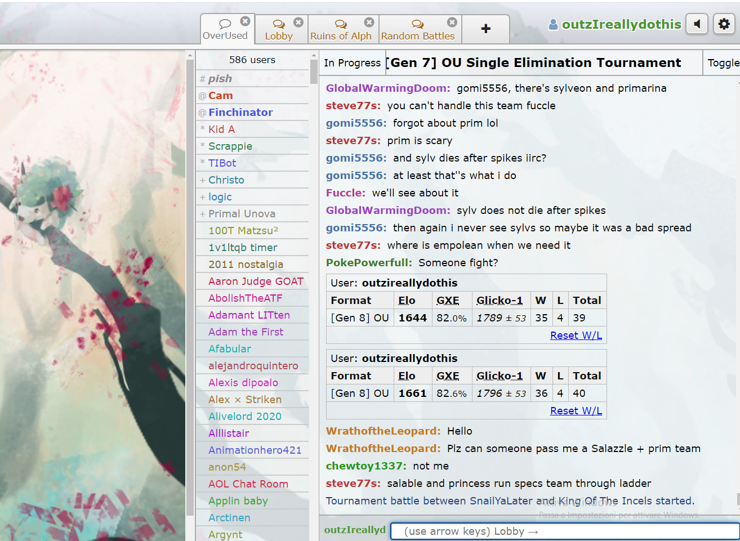740x541 pixels.
Task: Open user Alllistair in the list
Action: (x=252, y=433)
